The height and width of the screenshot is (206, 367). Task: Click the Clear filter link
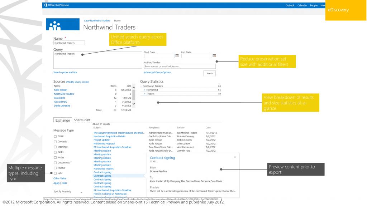coord(64,183)
